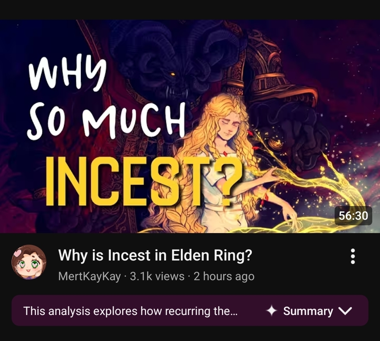Expand the Summary chevron arrow
This screenshot has height=341, width=380.
click(x=344, y=311)
